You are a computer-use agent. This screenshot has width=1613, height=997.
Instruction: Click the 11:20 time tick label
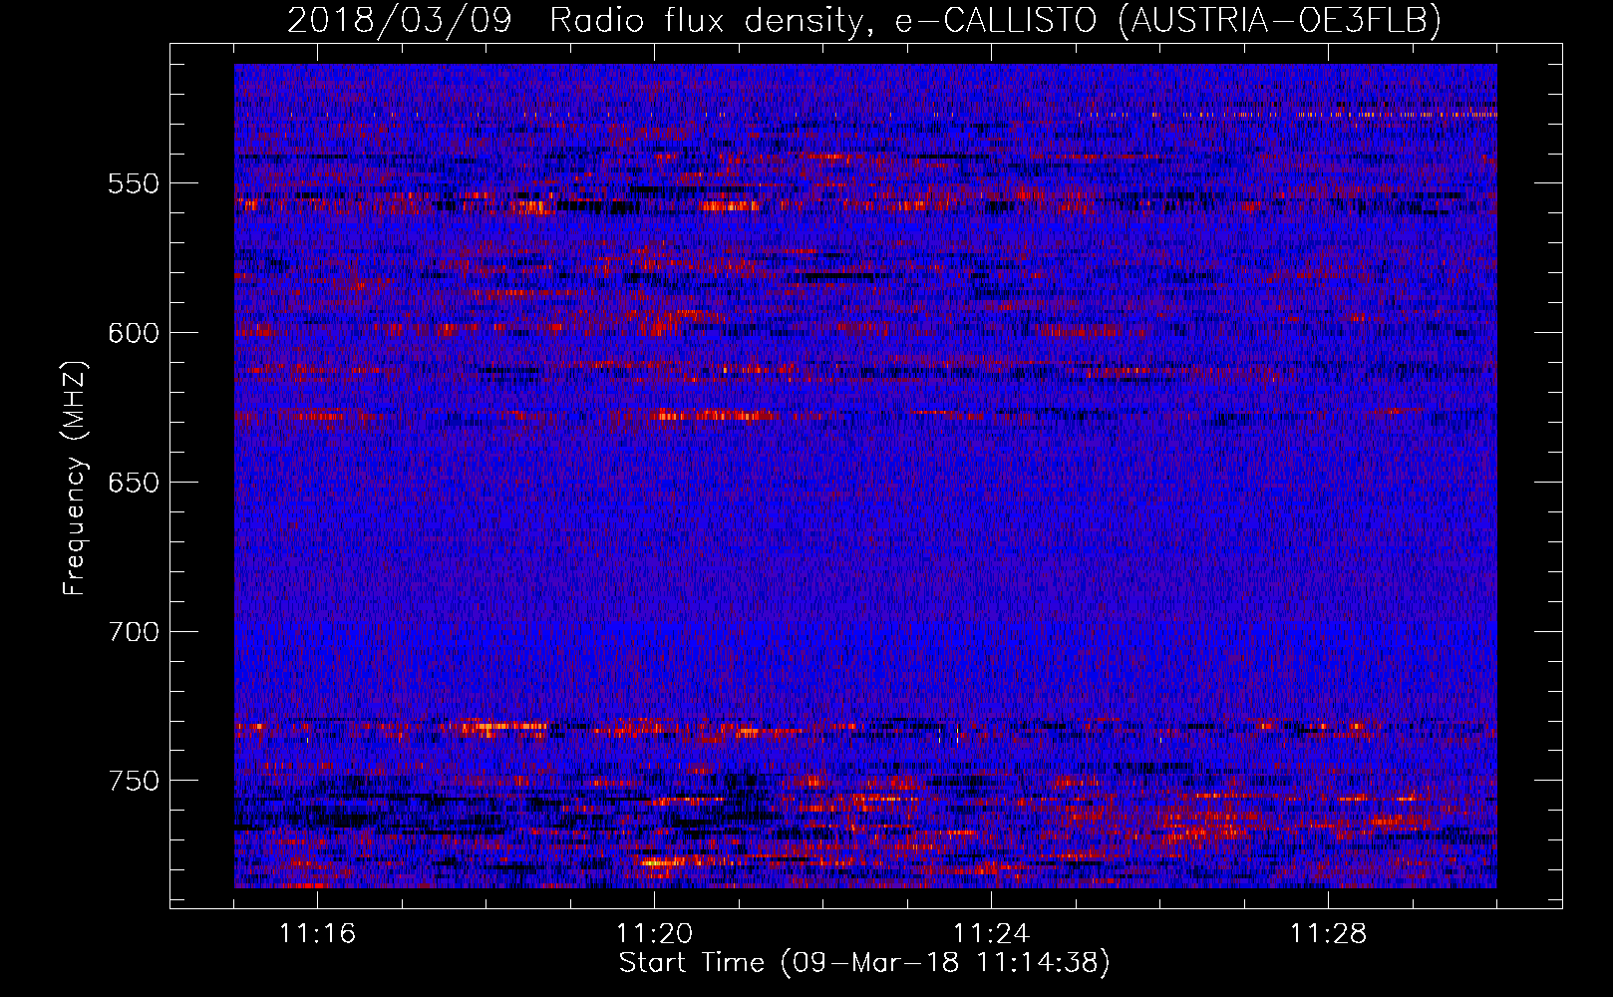pos(654,934)
